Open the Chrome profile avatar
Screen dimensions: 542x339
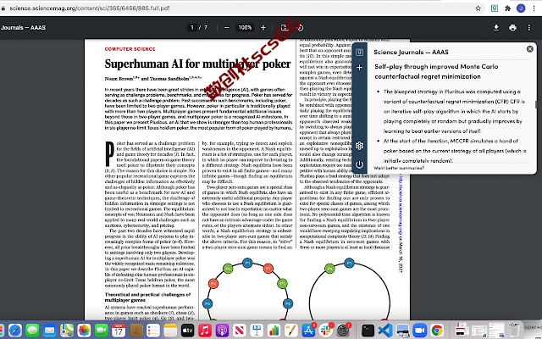point(521,8)
